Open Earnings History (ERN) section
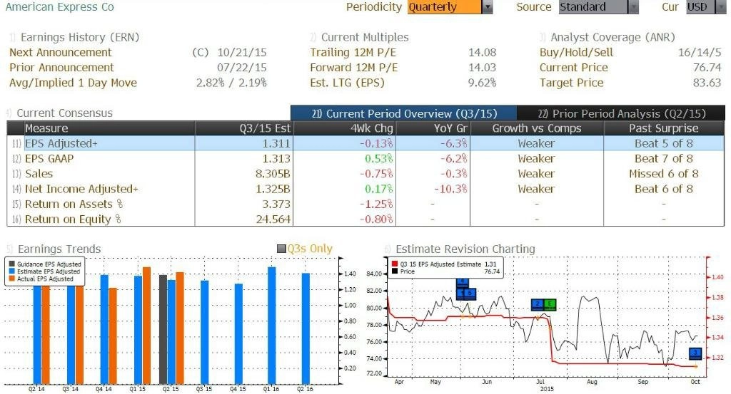 [x=80, y=37]
